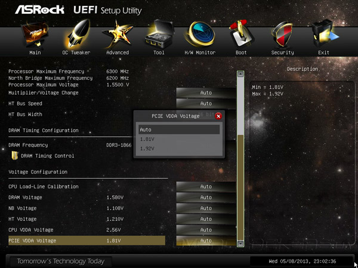Click the Tomorrow's Technology Today slogan
Viewport: 358px width, 268px height.
[60, 261]
